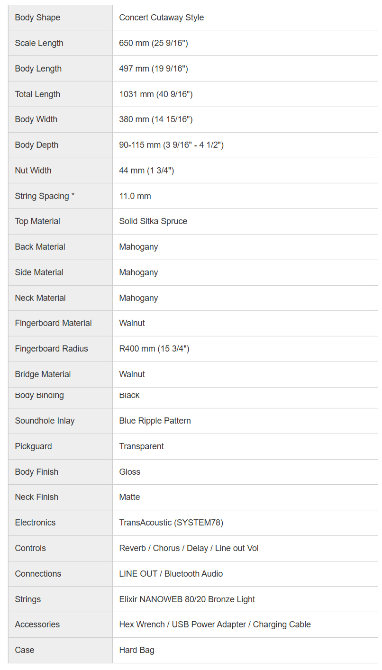Click the LINE OUT / Bluetooth Audio value
Screen dimensions: 382x670
pyautogui.click(x=171, y=574)
